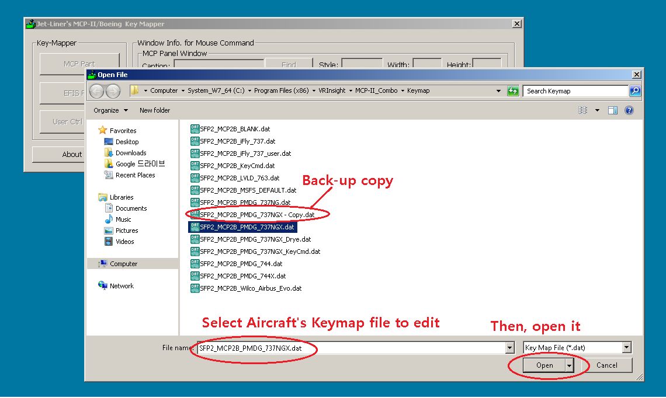This screenshot has height=398, width=666.
Task: Toggle the preview pane icon
Action: 612,110
